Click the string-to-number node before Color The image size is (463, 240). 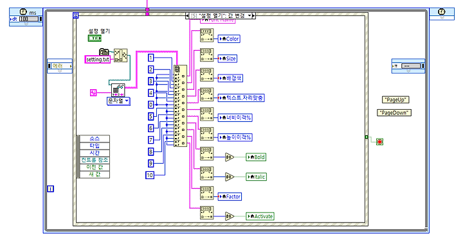(x=206, y=36)
